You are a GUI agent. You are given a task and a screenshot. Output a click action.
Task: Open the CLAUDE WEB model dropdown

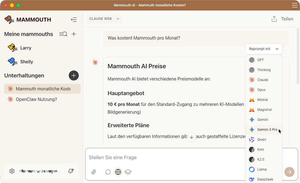(x=105, y=19)
